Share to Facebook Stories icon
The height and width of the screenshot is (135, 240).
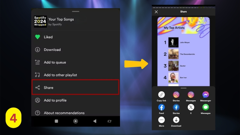(176, 107)
